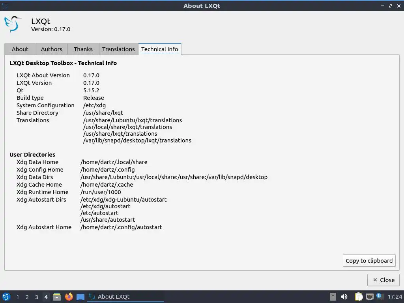Click the window menu icon in title bar
Viewport: 404px width, 303px height.
point(5,6)
